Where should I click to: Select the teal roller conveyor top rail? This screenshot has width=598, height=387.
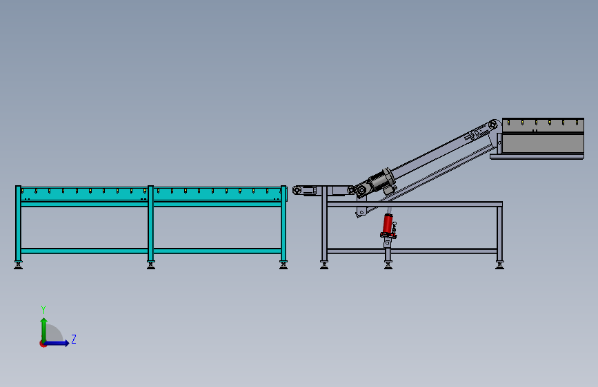(x=152, y=193)
